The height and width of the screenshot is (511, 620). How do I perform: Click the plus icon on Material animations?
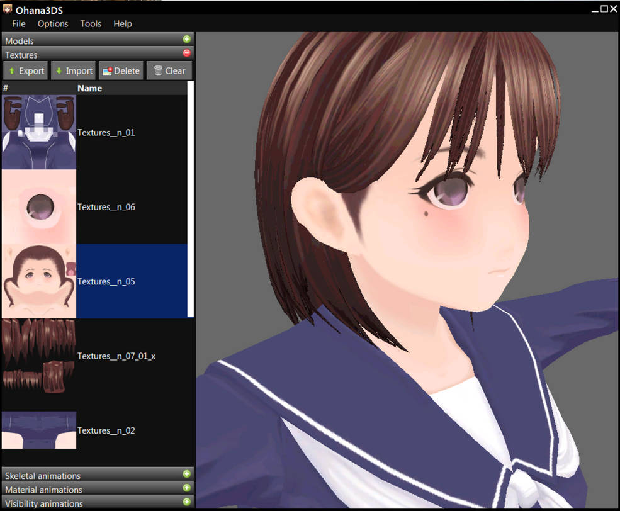pos(186,490)
